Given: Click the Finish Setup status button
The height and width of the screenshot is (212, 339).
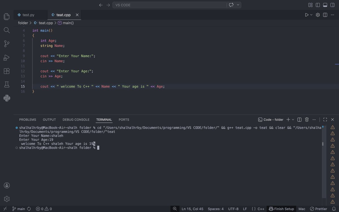Looking at the screenshot, I should pos(282,209).
